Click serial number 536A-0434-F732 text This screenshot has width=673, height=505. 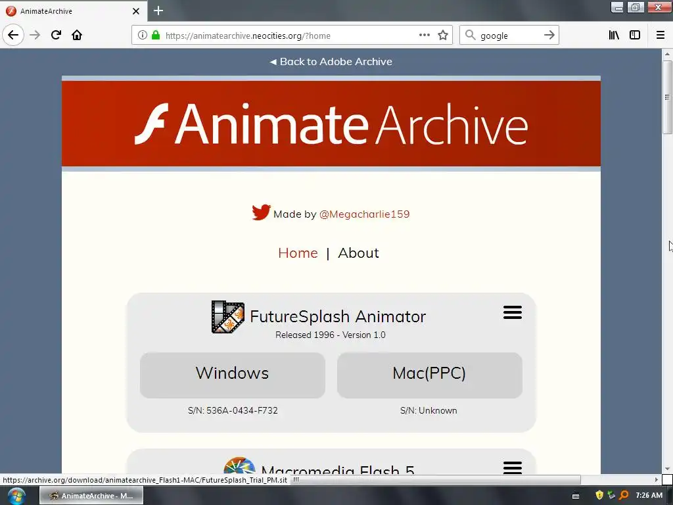[242, 410]
